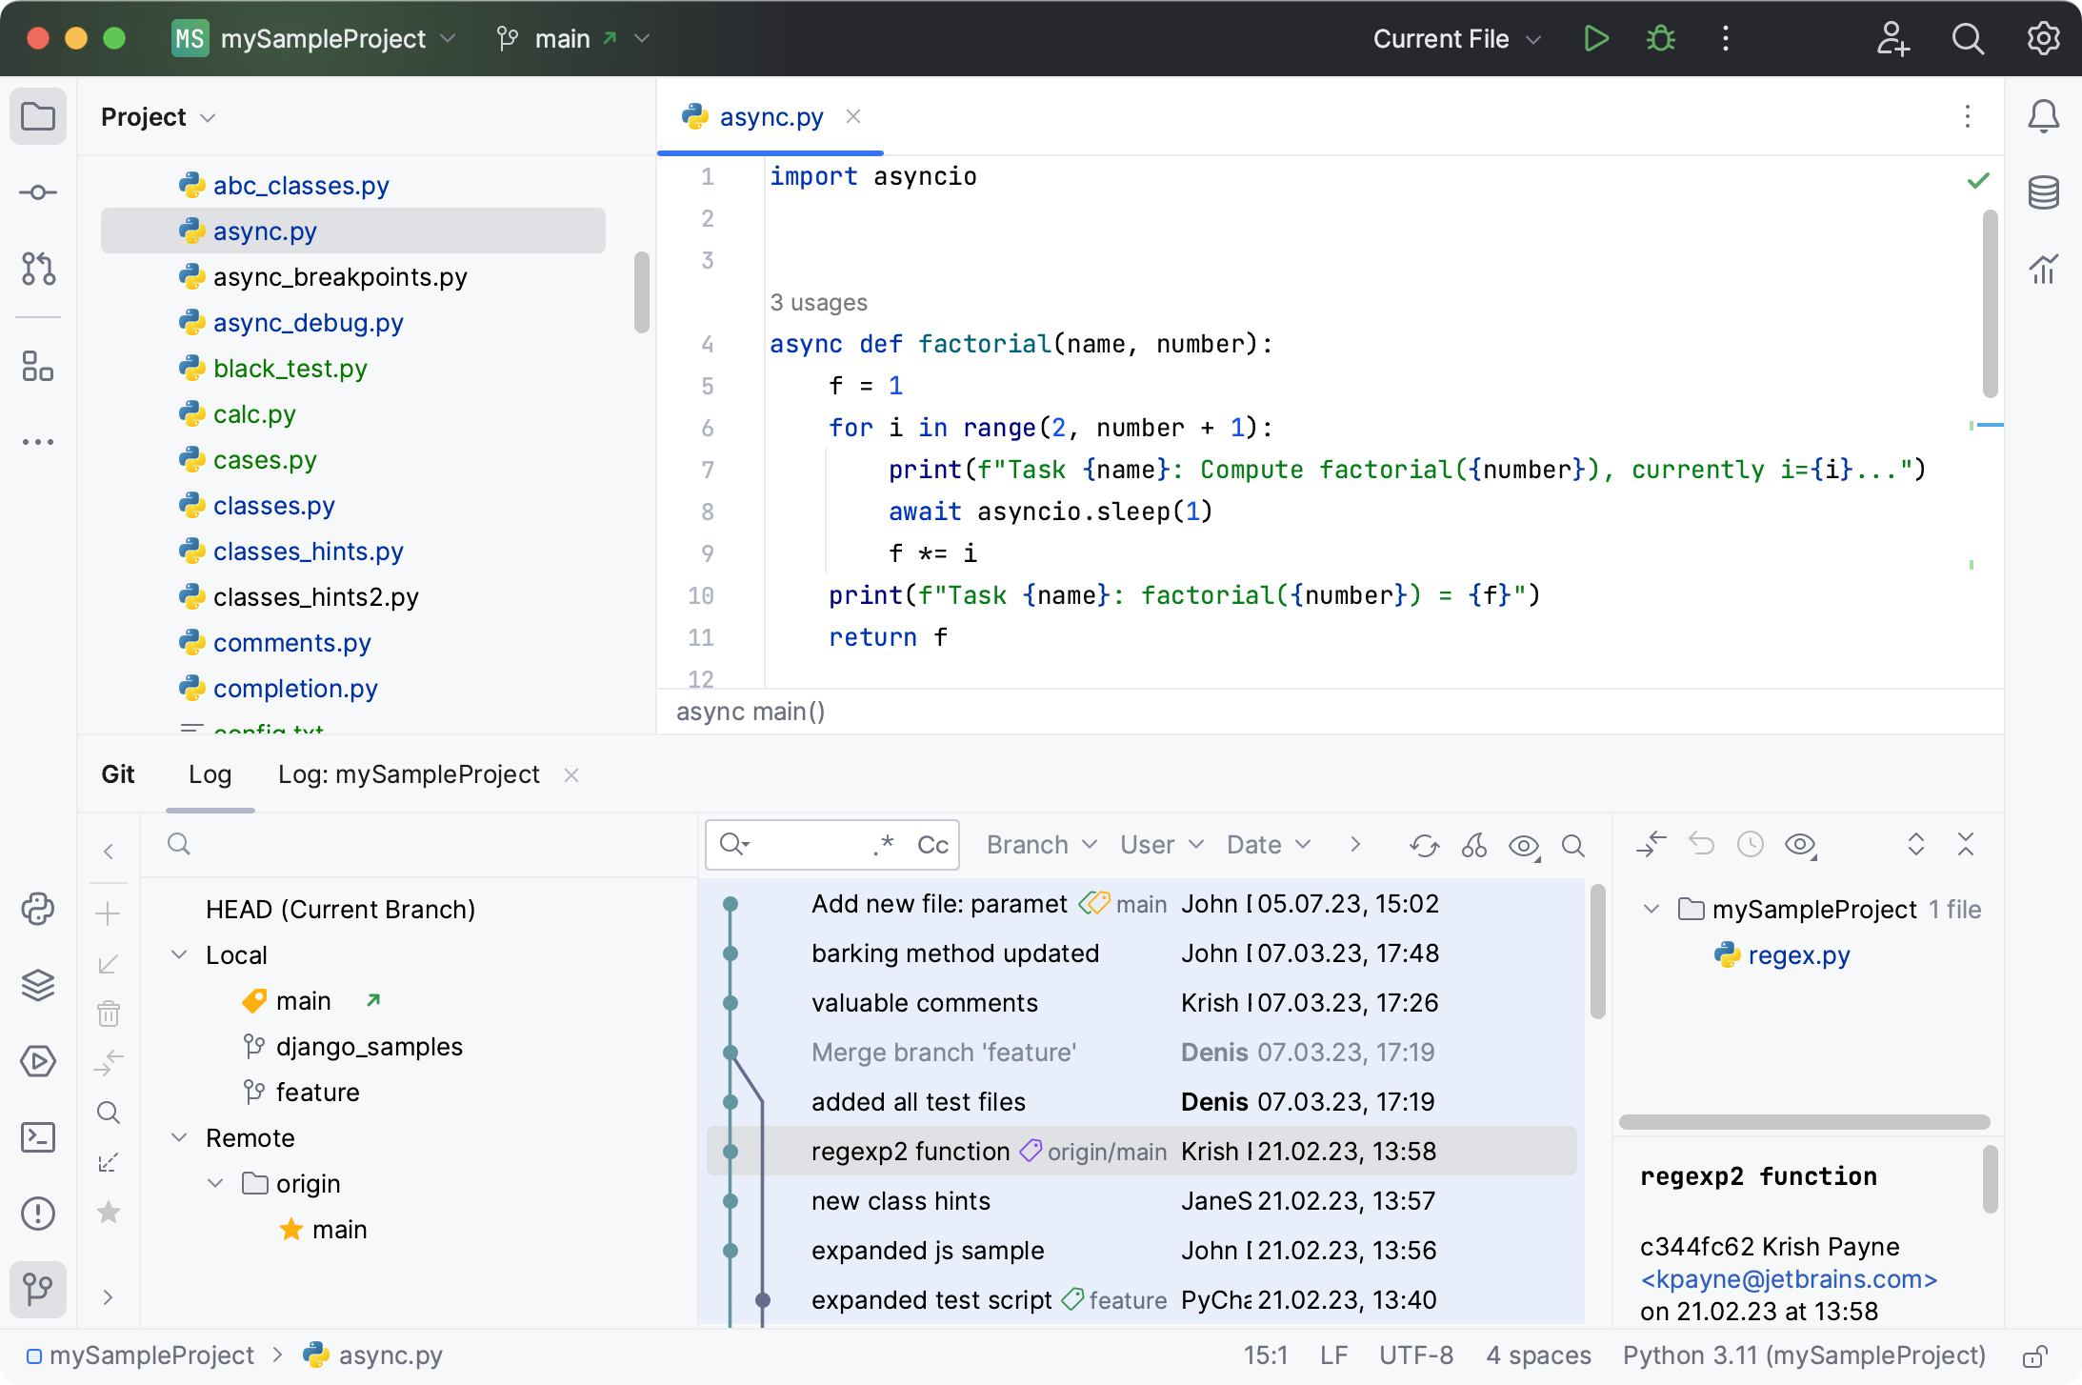Screen dimensions: 2082x1385
Task: Collapse the Remote branches node
Action: coord(180,1137)
